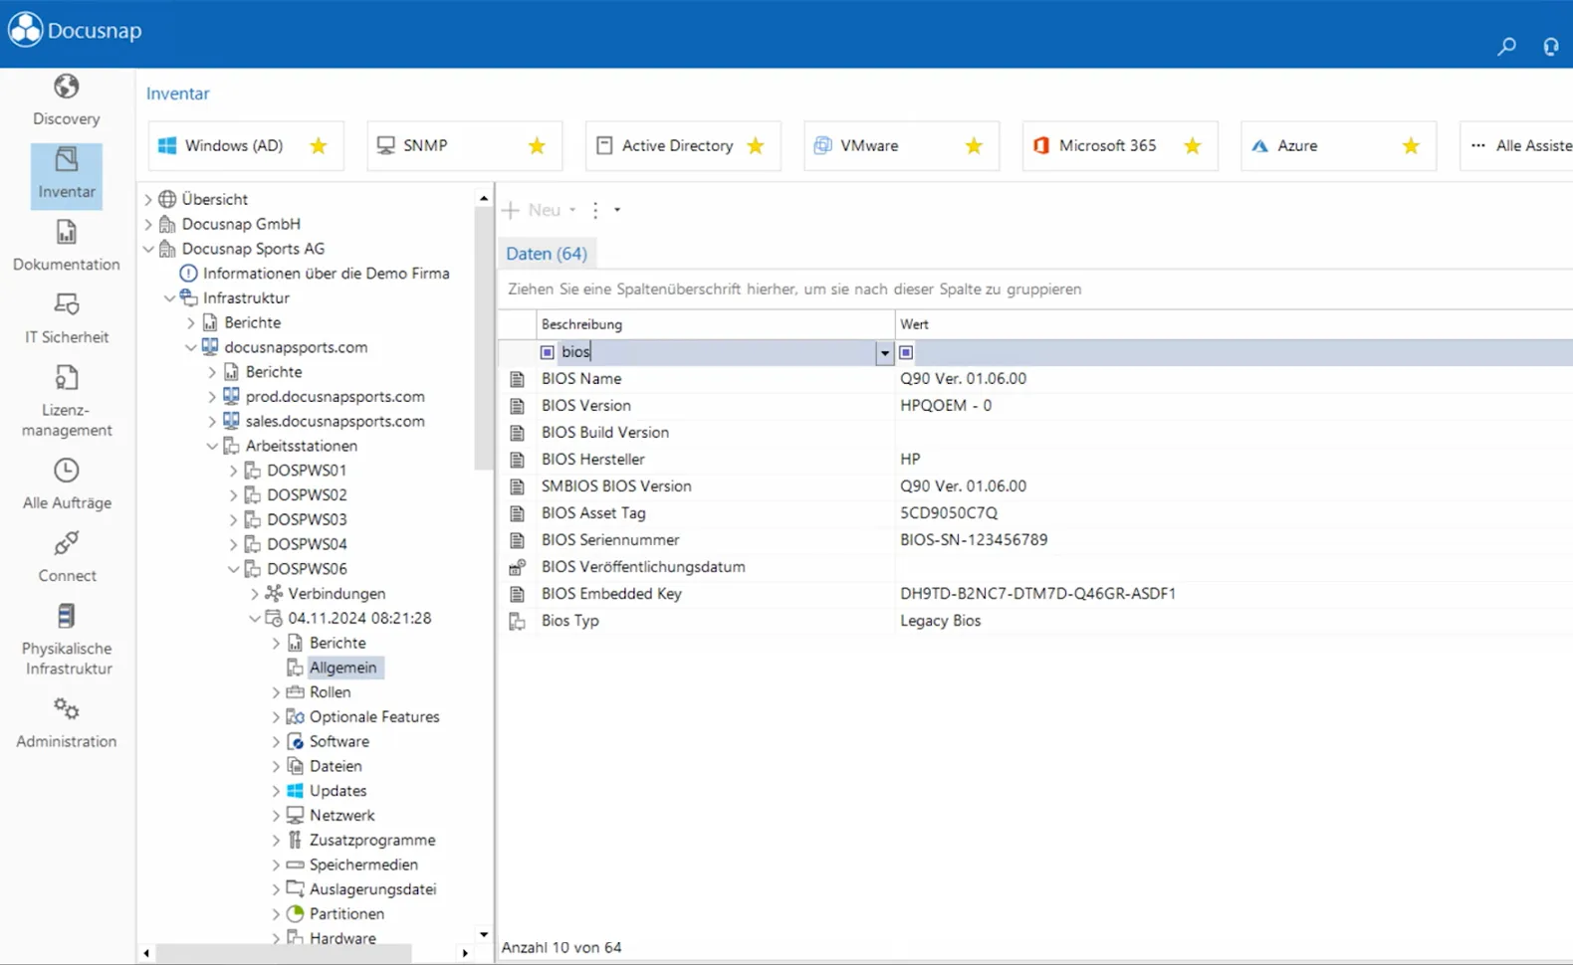This screenshot has height=965, width=1573.
Task: Select prod.docusnapsports.com domain
Action: point(335,396)
